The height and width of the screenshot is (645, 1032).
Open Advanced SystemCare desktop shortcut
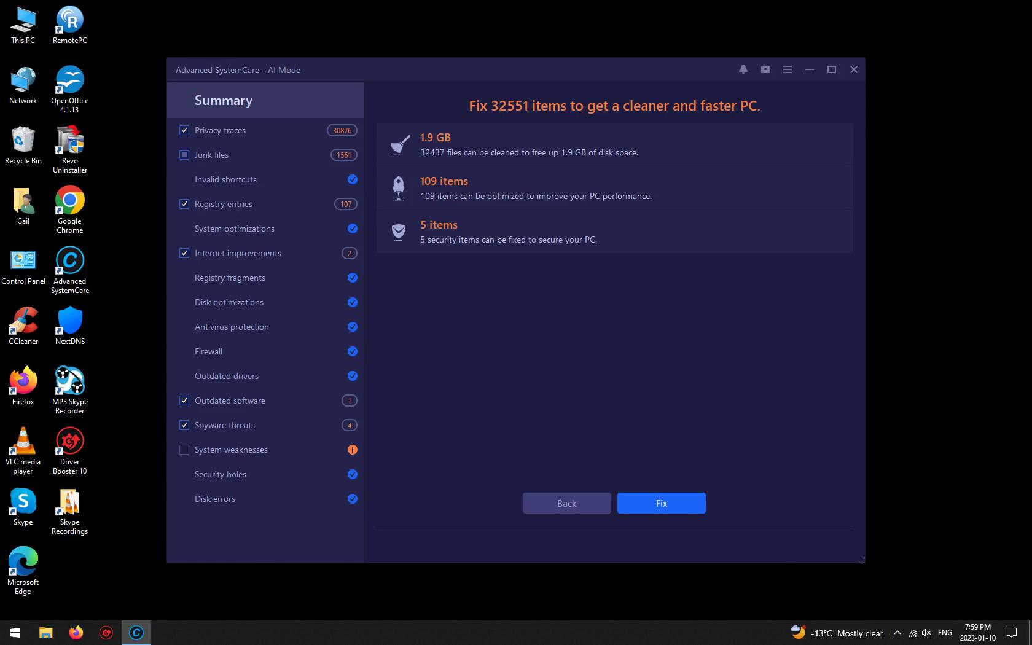(x=69, y=270)
